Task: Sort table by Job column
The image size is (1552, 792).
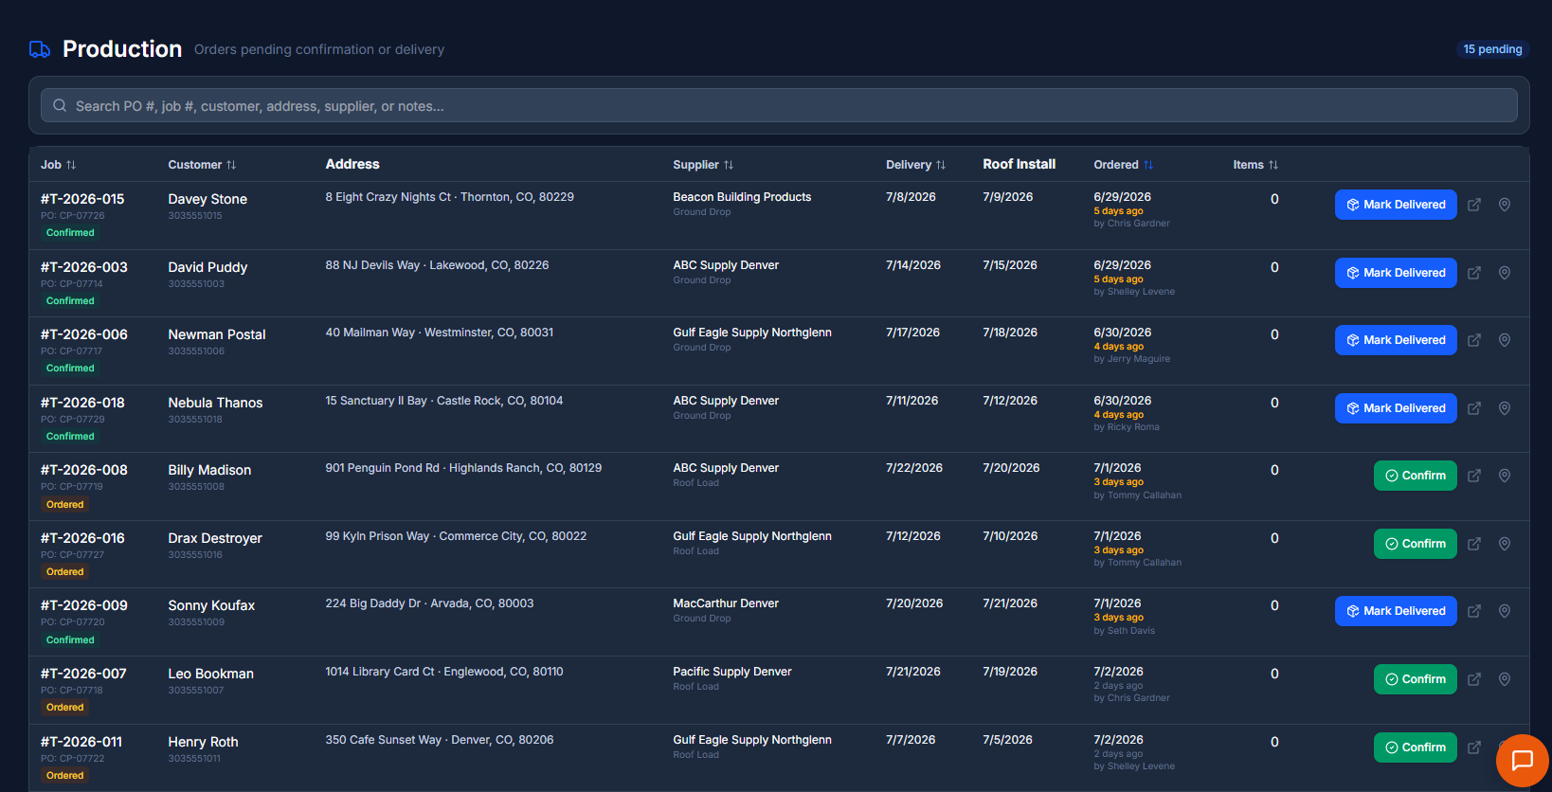Action: point(58,165)
